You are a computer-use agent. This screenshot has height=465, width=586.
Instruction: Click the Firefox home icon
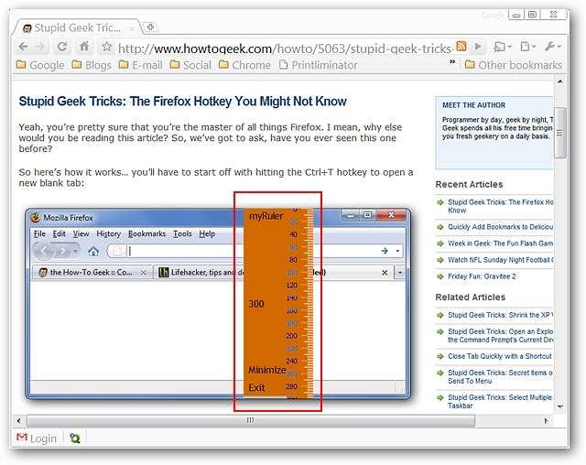(93, 252)
